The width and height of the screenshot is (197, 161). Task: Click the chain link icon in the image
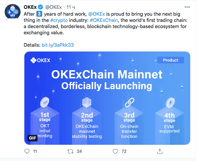pos(128,102)
